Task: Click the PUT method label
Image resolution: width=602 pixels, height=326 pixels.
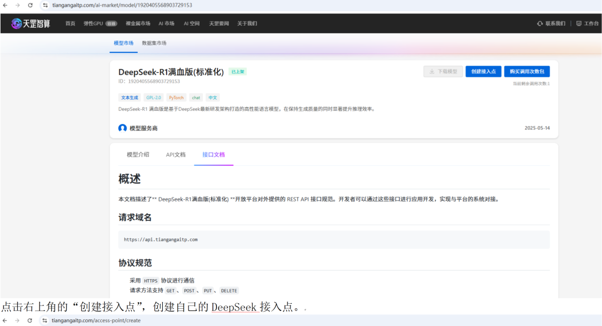Action: point(208,291)
